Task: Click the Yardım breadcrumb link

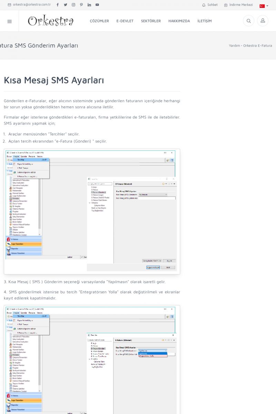Action: [x=234, y=46]
